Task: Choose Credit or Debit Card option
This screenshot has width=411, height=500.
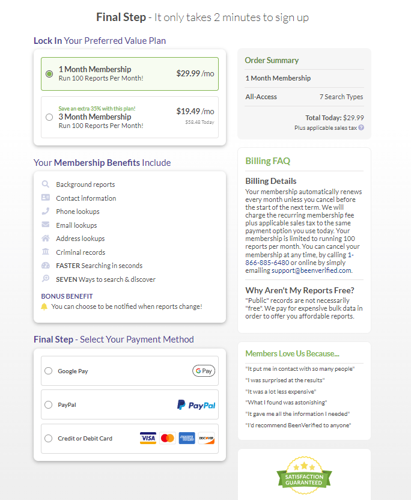Action: click(x=48, y=438)
